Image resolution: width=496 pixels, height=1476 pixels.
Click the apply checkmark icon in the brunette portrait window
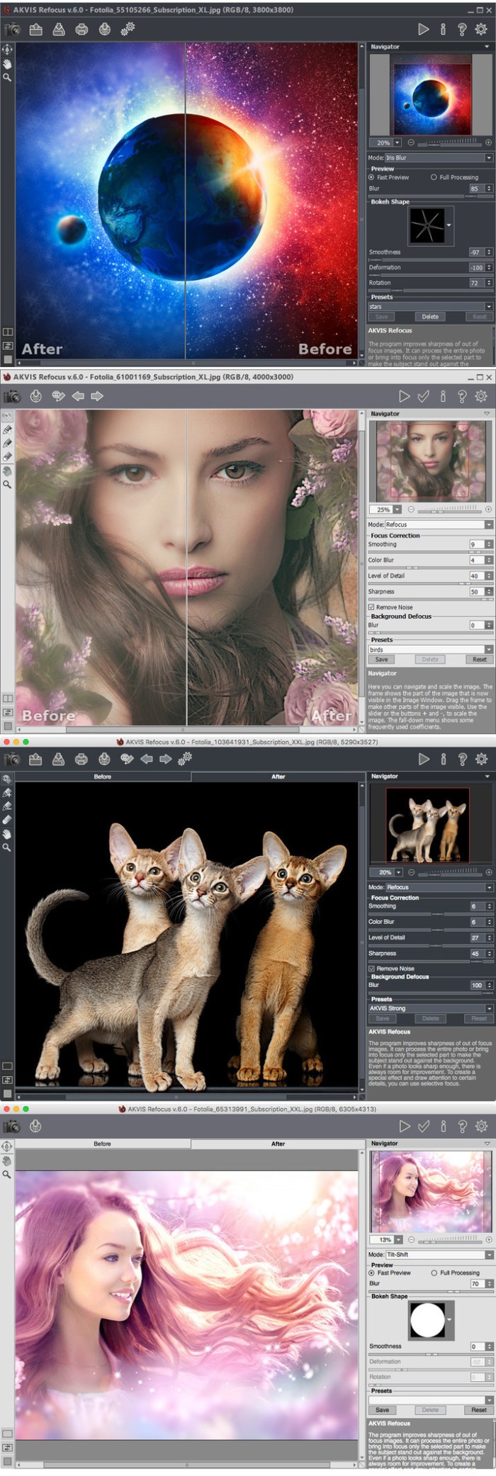423,396
